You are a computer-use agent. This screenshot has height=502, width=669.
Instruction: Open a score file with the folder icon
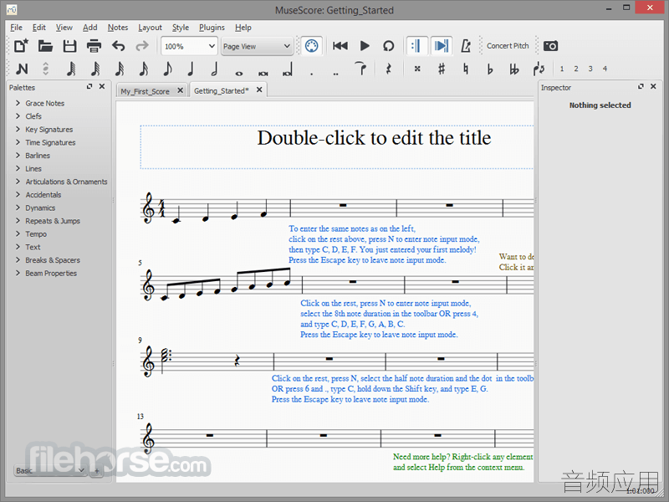45,46
